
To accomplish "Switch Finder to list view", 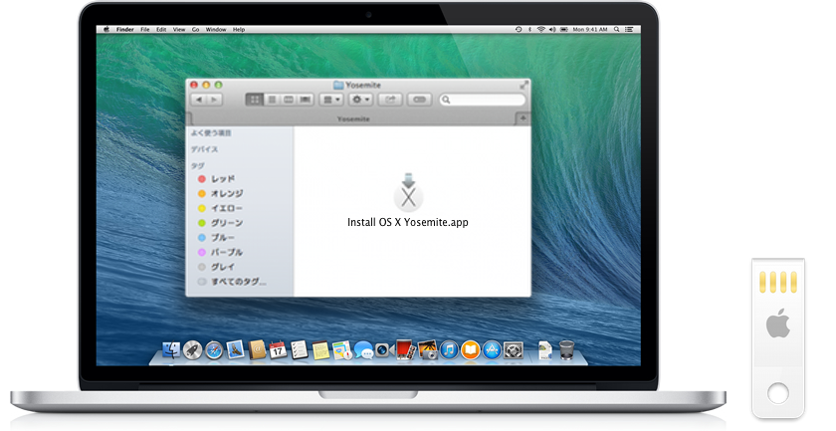I will coord(272,100).
